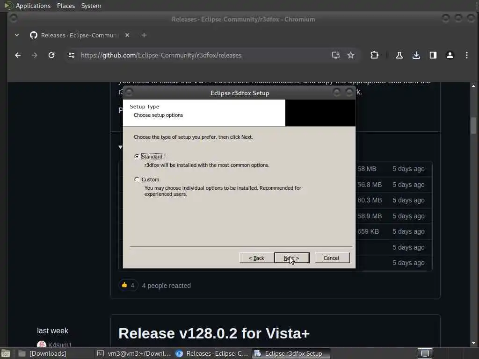Switch to Eclipse r3dfox Setup taskbar item
Viewport: 479px width, 359px height.
[x=291, y=353]
